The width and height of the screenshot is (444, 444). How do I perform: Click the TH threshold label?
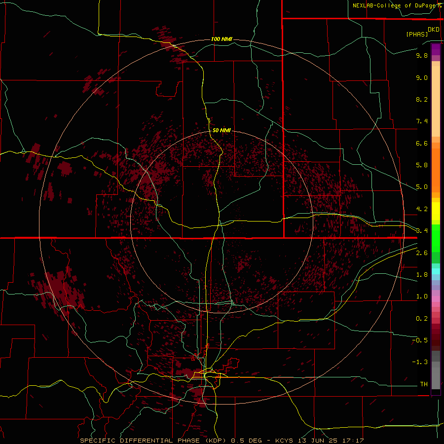tap(424, 384)
